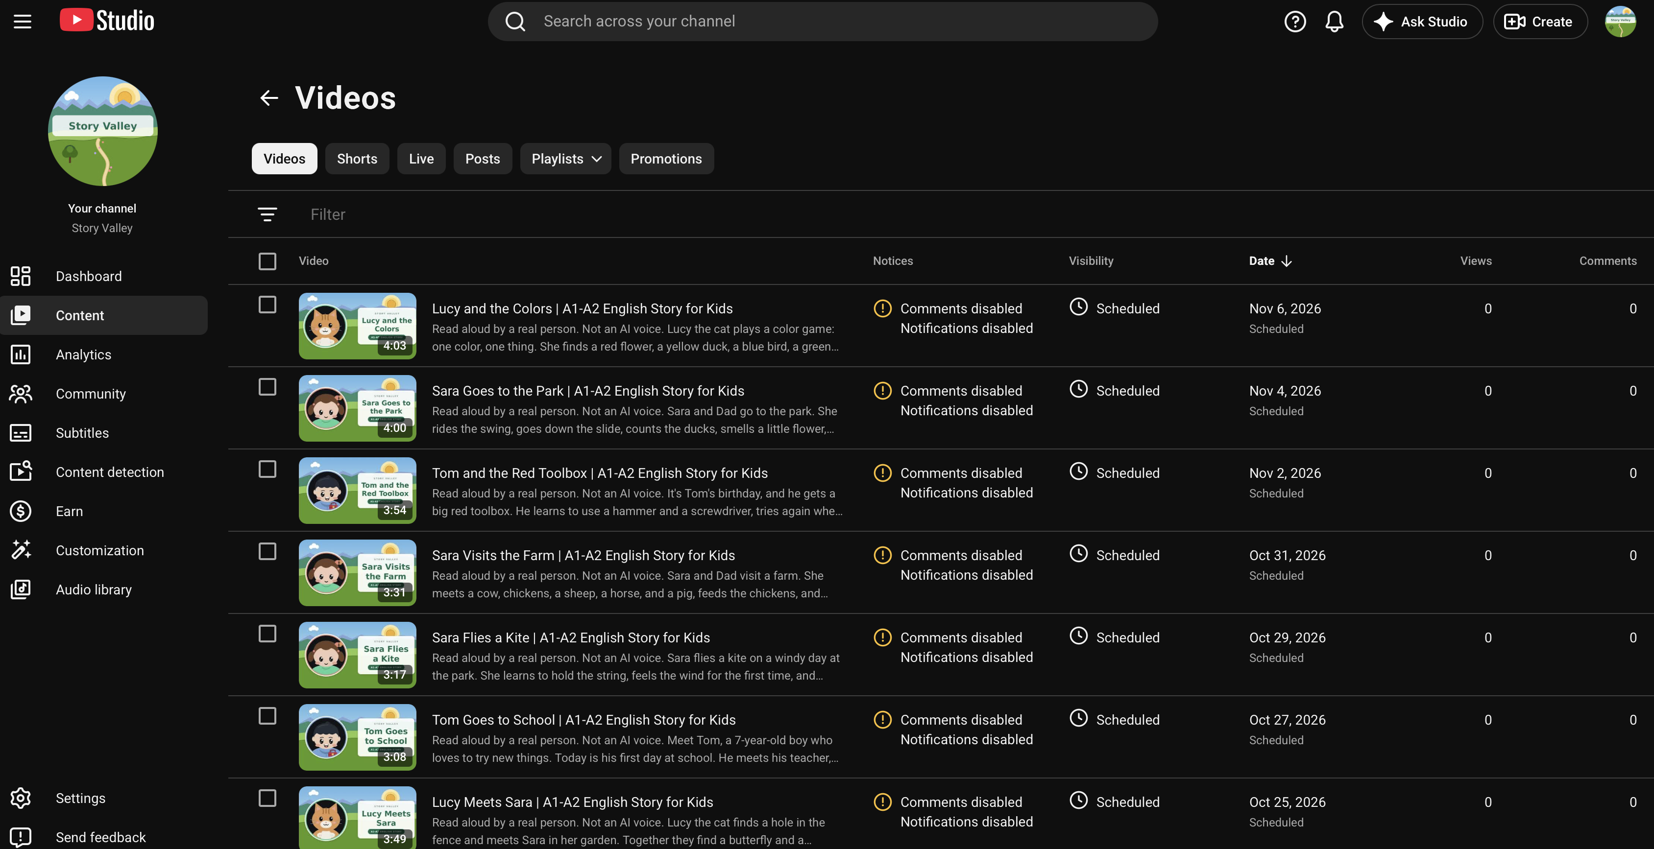Open Customization in the sidebar
This screenshot has width=1654, height=849.
coord(104,550)
